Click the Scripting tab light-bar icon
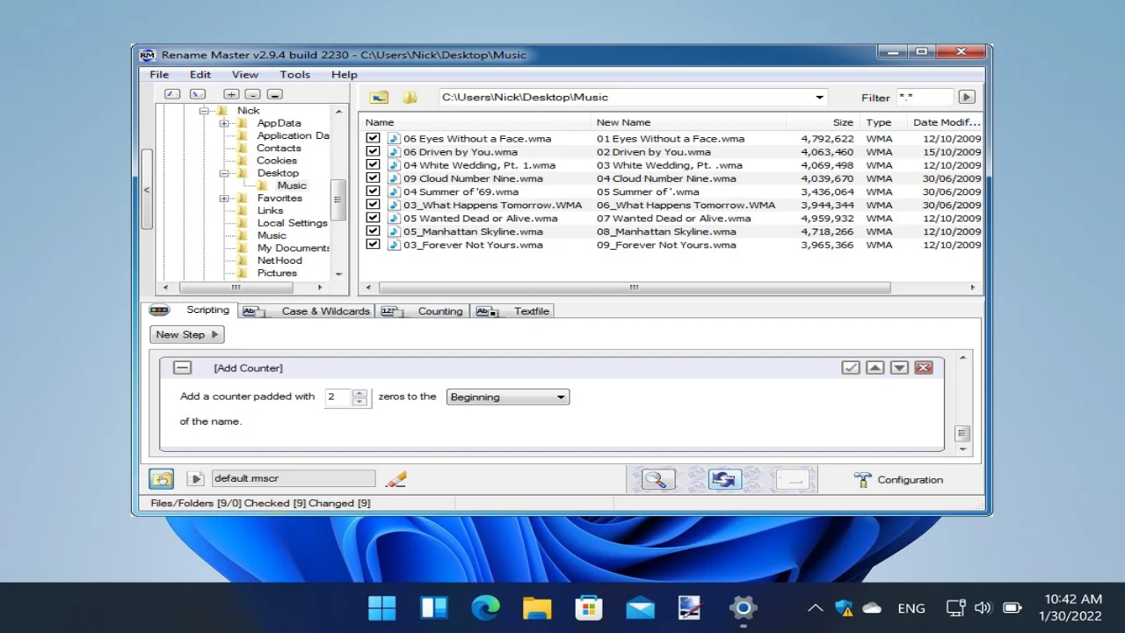 click(x=159, y=310)
